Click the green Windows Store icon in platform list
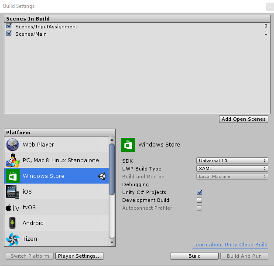The image size is (274, 266). click(x=12, y=176)
